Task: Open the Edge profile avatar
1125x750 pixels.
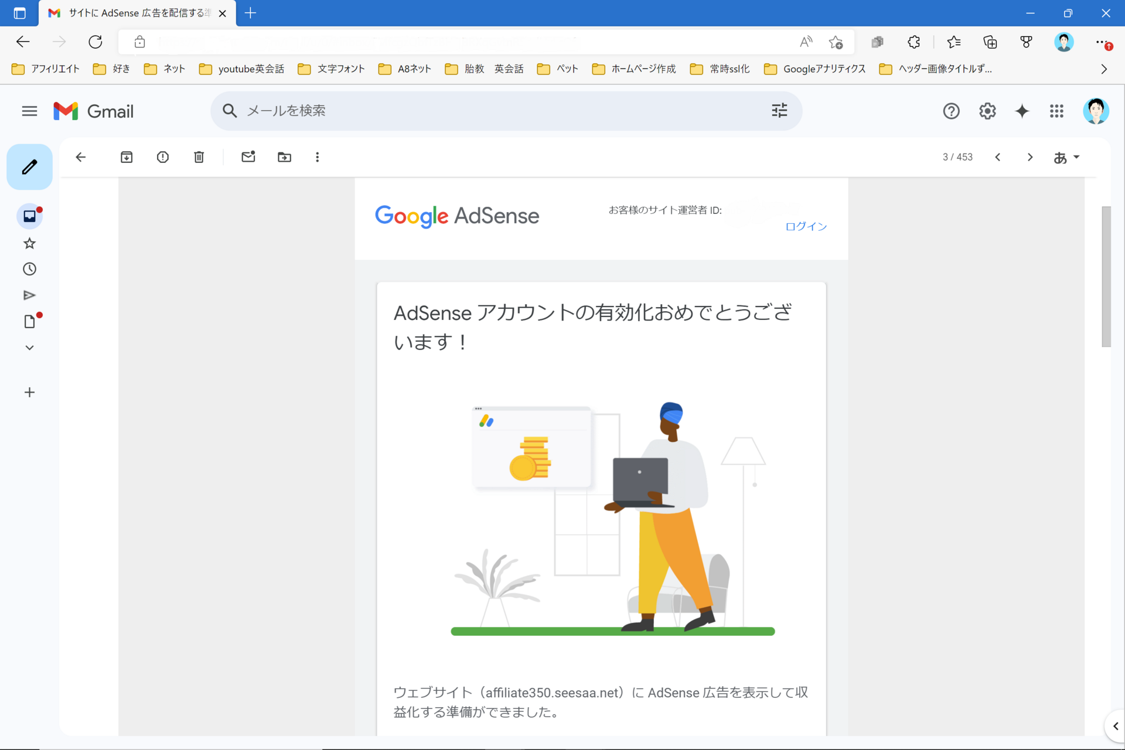Action: [x=1063, y=42]
